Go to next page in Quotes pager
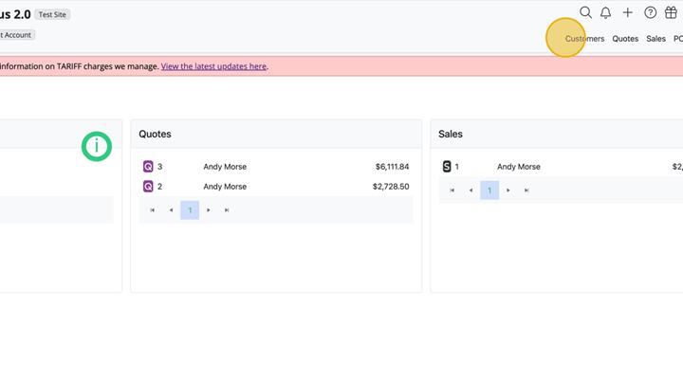 [209, 210]
